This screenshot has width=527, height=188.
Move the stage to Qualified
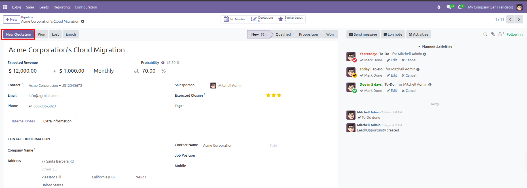pyautogui.click(x=283, y=34)
